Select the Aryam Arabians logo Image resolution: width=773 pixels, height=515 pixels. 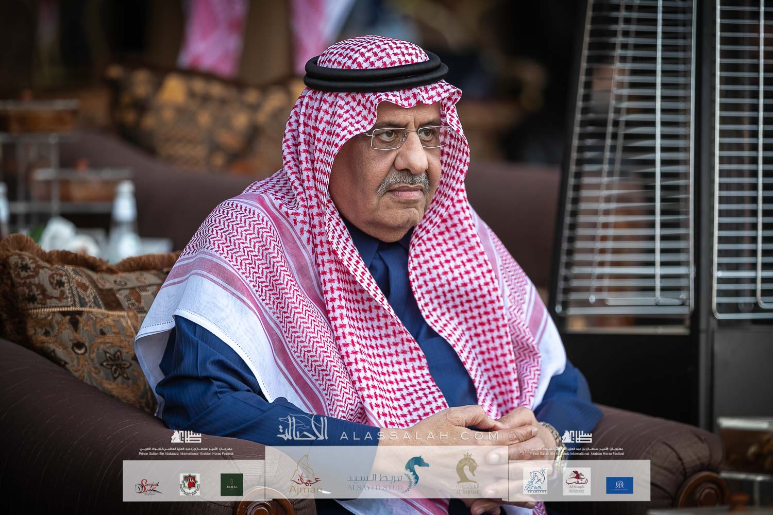(535, 482)
